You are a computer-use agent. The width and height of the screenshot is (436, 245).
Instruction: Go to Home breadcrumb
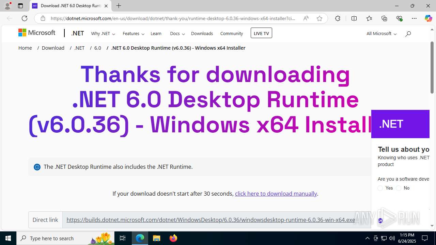[x=25, y=48]
